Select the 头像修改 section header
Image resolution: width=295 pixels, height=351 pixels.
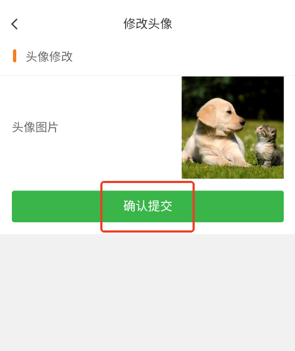49,56
